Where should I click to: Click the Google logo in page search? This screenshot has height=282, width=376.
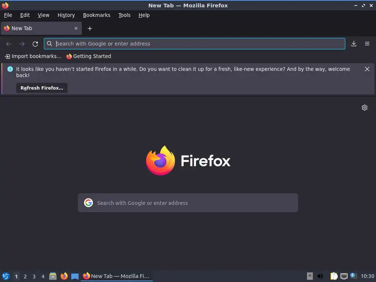88,203
